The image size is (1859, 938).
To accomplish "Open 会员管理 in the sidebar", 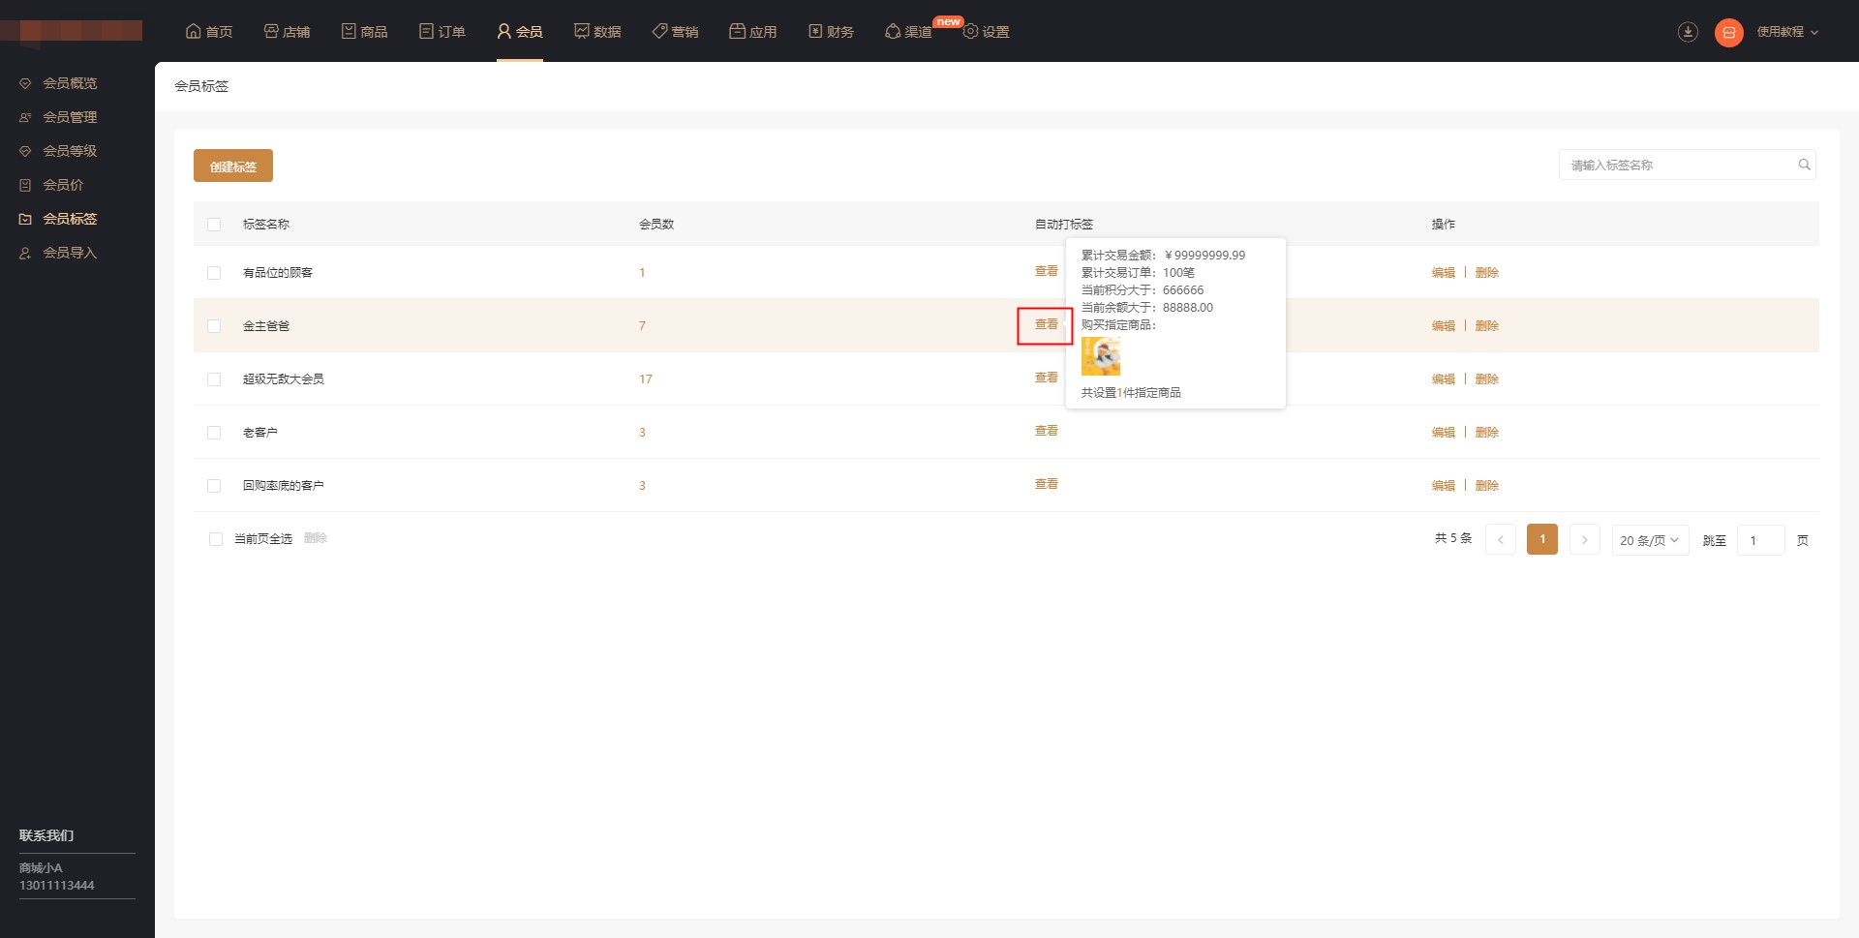I will click(x=70, y=117).
